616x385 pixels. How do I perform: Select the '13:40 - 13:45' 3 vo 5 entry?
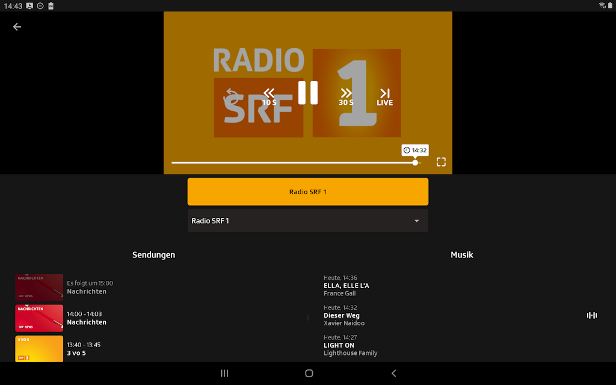click(x=84, y=349)
